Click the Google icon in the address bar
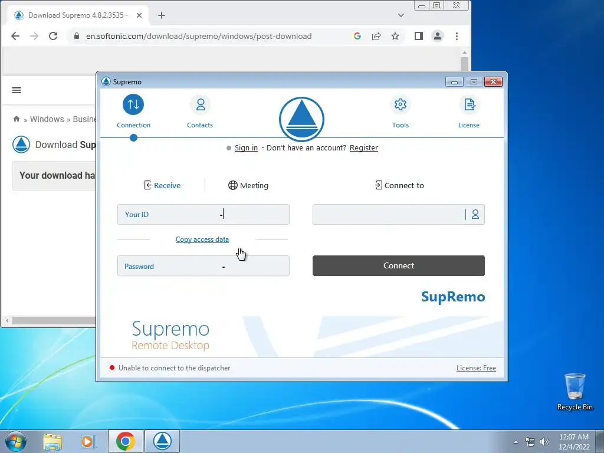 (x=357, y=36)
